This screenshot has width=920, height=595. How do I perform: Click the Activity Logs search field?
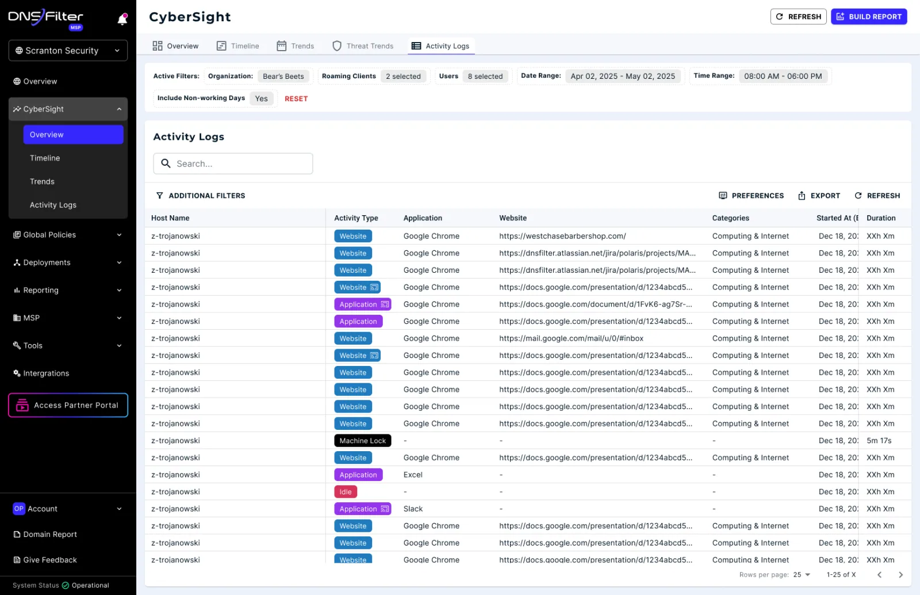pos(233,163)
